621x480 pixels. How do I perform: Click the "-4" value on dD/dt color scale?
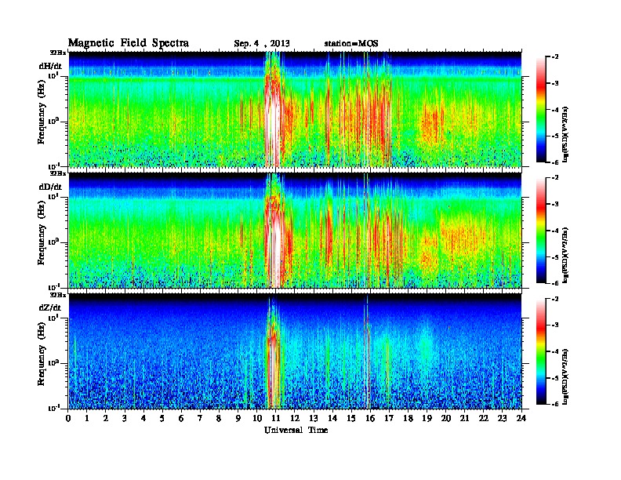click(555, 231)
